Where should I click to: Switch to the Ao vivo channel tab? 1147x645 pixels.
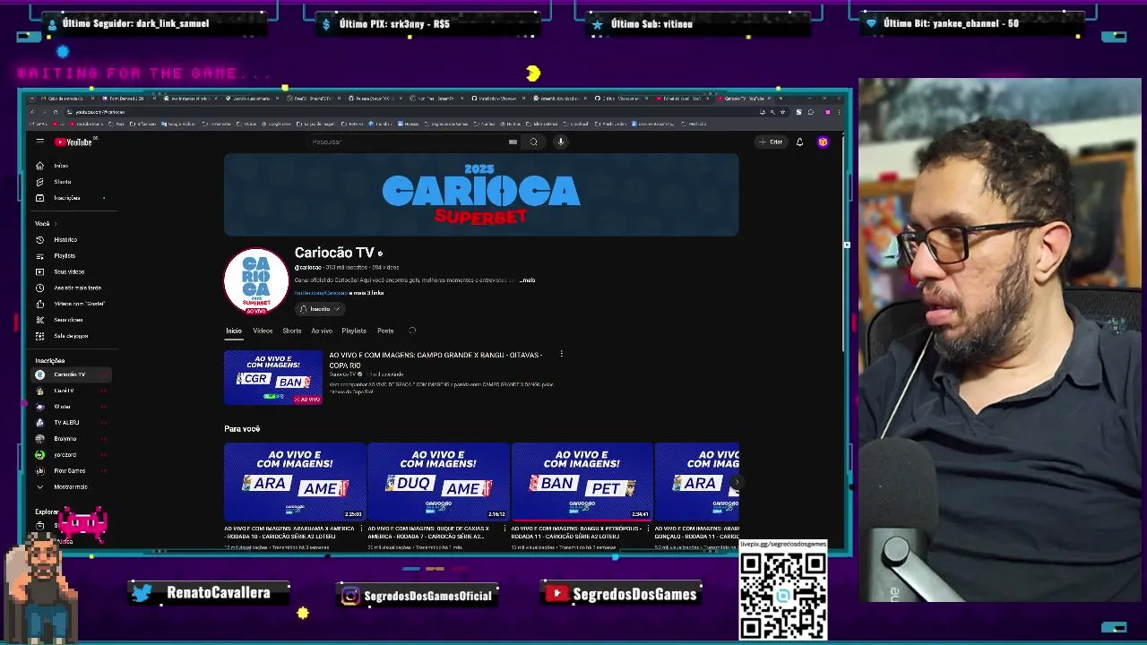(x=322, y=331)
